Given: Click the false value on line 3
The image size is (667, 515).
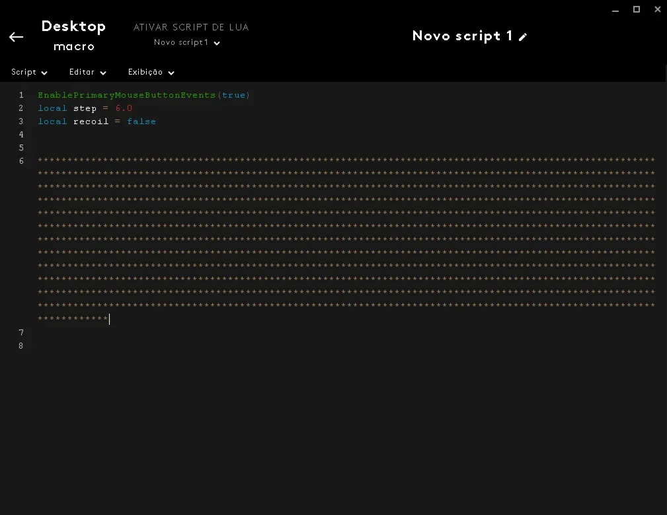Looking at the screenshot, I should 141,121.
